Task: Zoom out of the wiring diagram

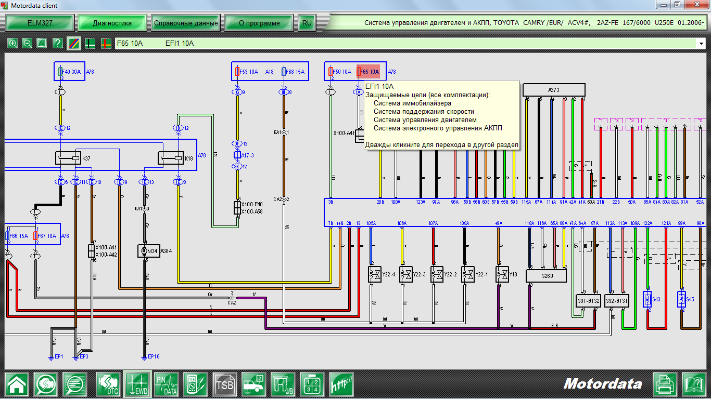Action: point(27,43)
